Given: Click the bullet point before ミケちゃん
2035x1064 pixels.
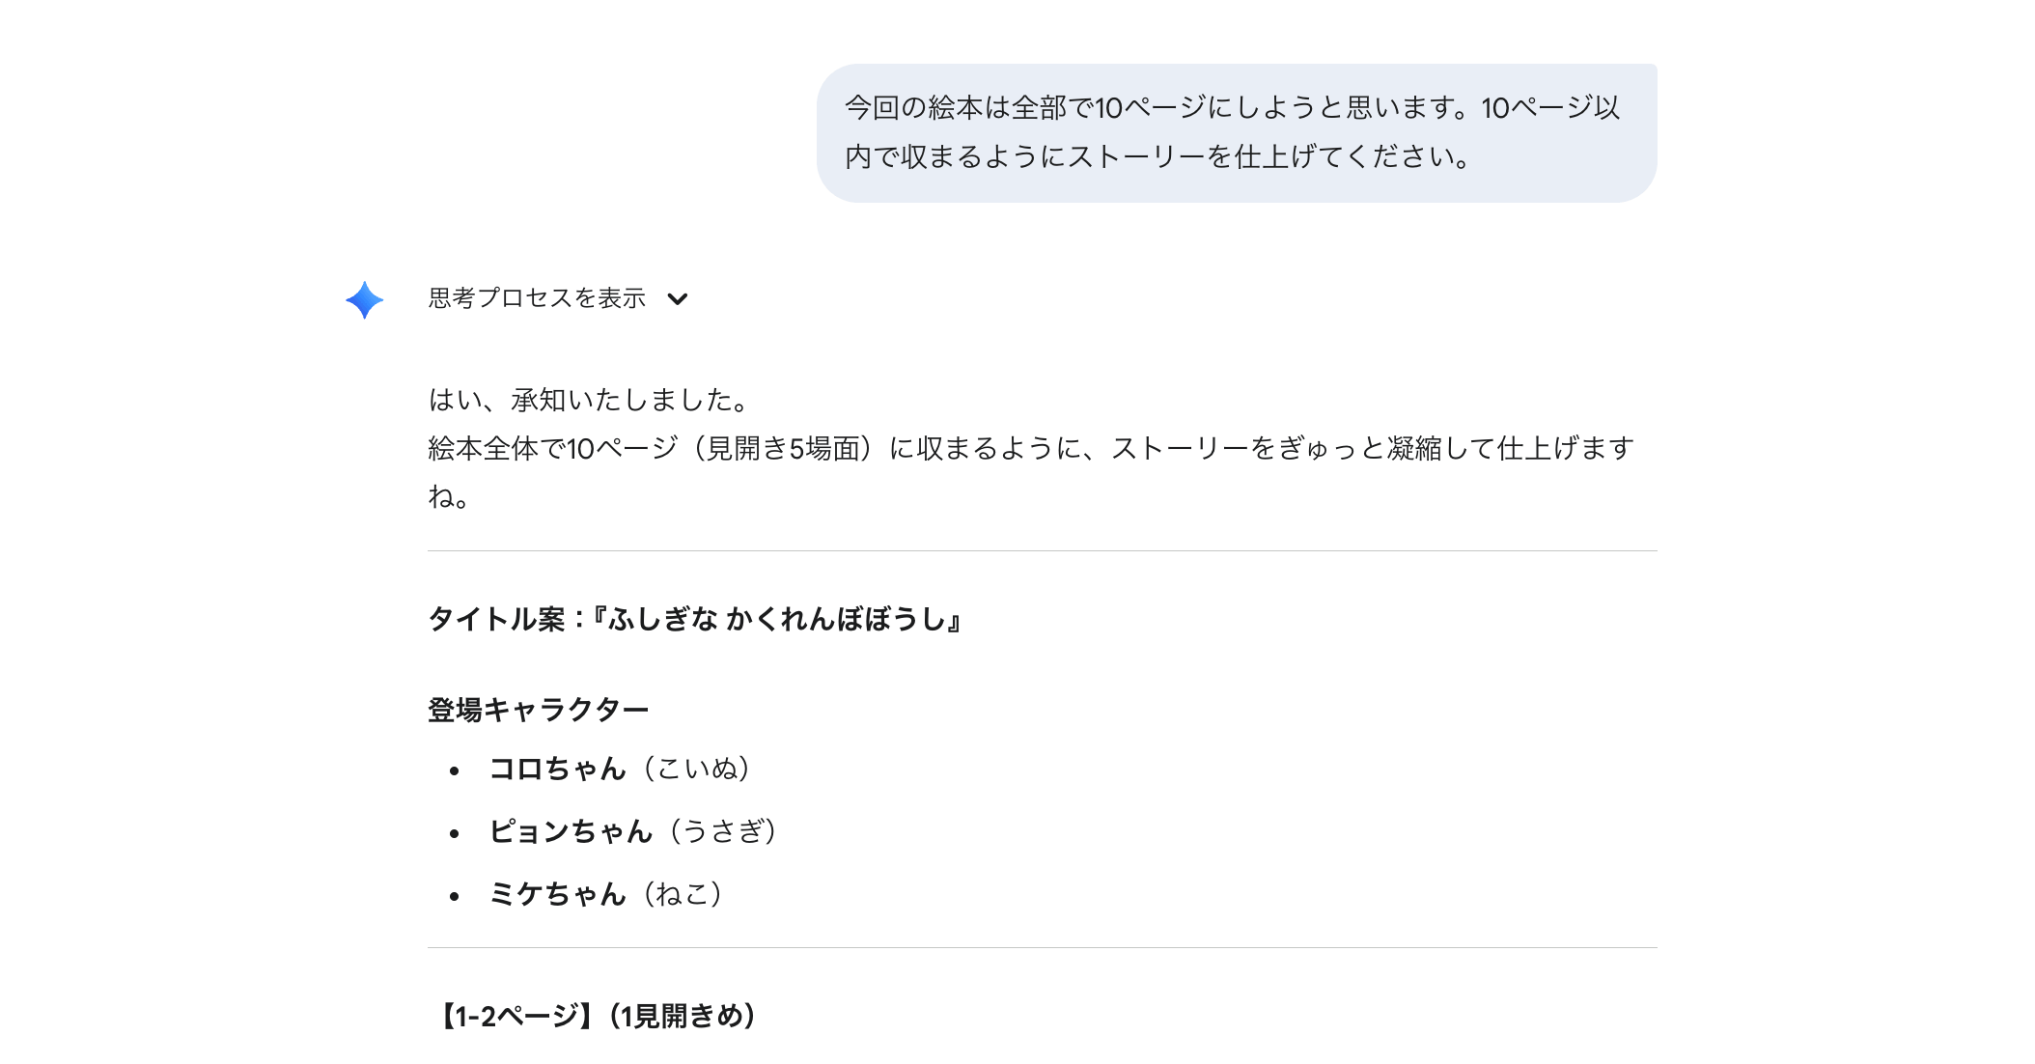Looking at the screenshot, I should (454, 896).
